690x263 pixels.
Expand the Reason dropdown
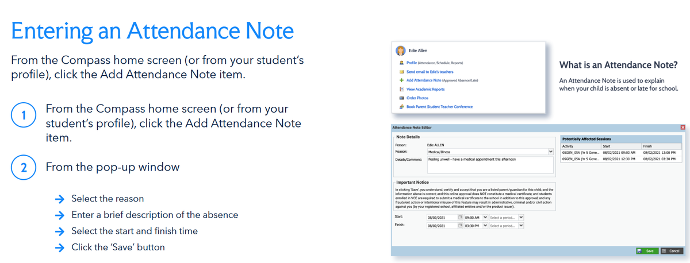pyautogui.click(x=551, y=152)
